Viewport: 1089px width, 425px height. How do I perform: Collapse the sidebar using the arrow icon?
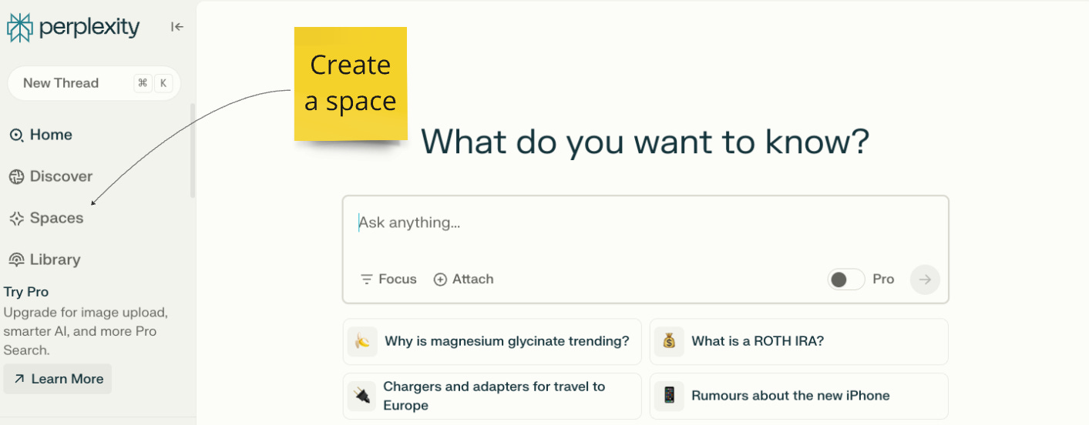177,27
